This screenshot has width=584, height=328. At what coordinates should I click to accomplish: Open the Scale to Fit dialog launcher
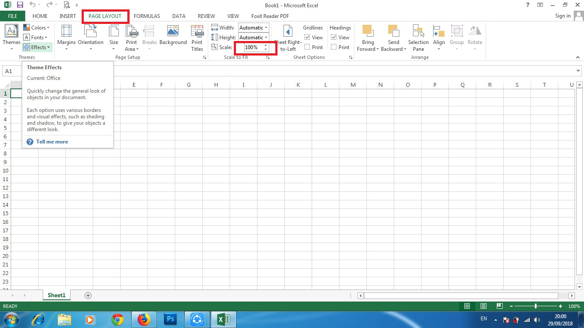point(268,57)
